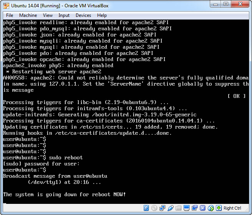252x215 pixels.
Task: Click 'update-initramfs: Generating' line
Action: pyautogui.click(x=99, y=115)
